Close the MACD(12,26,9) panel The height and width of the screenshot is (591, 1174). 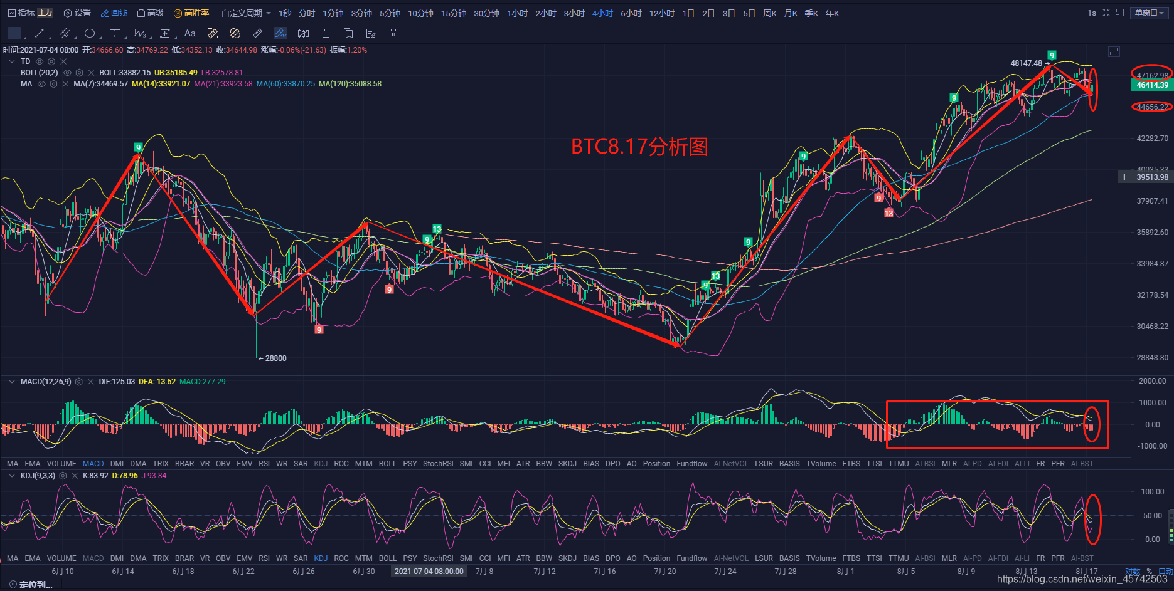[91, 382]
